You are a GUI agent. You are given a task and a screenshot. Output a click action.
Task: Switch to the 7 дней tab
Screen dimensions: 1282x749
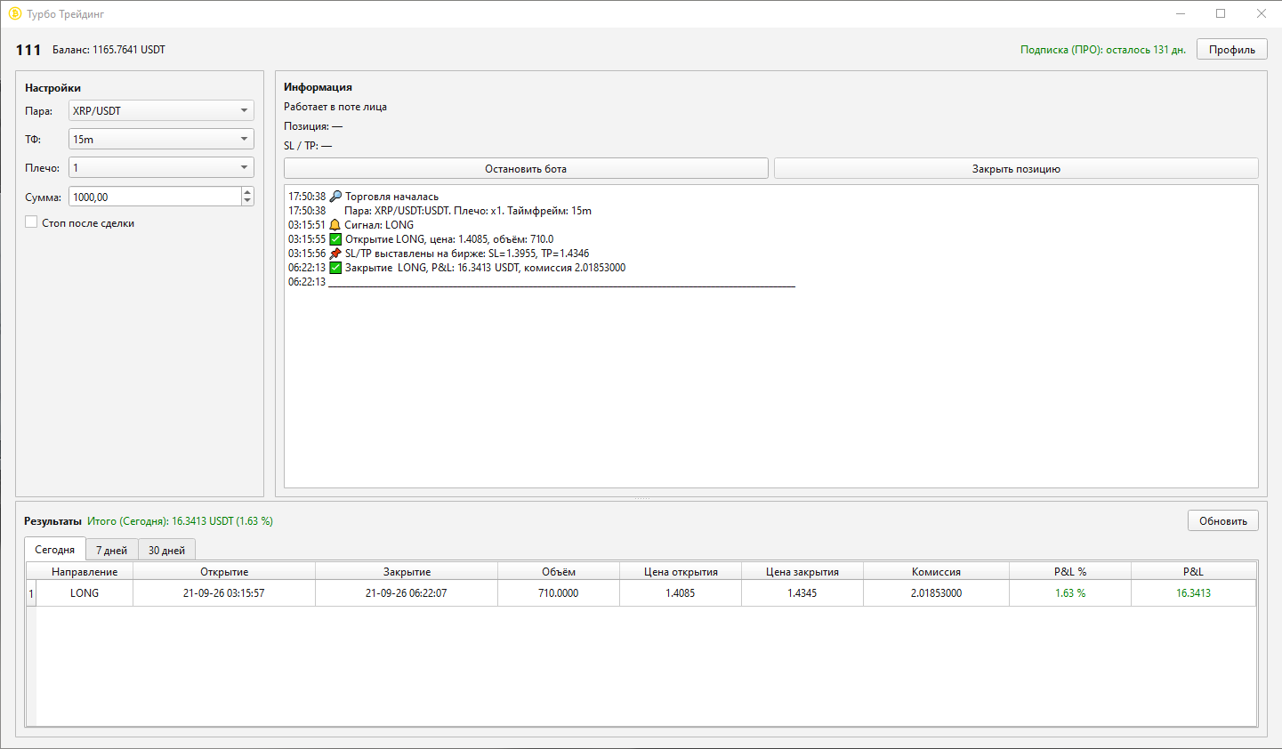click(112, 551)
